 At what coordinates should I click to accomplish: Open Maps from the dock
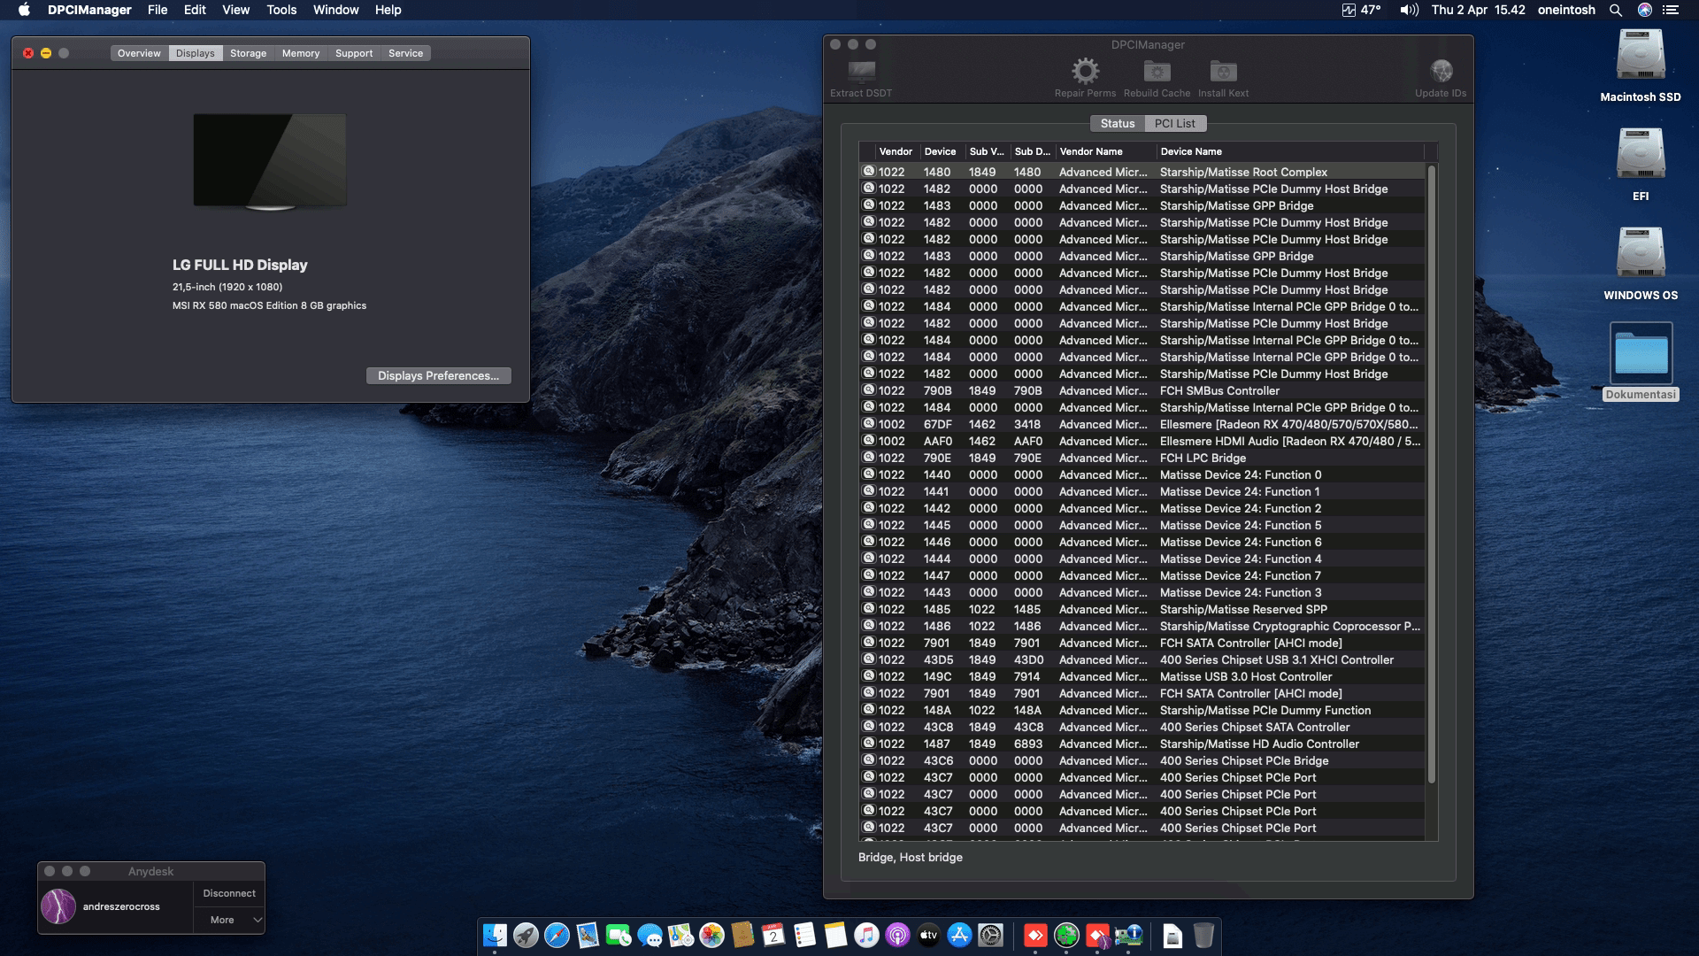(680, 935)
